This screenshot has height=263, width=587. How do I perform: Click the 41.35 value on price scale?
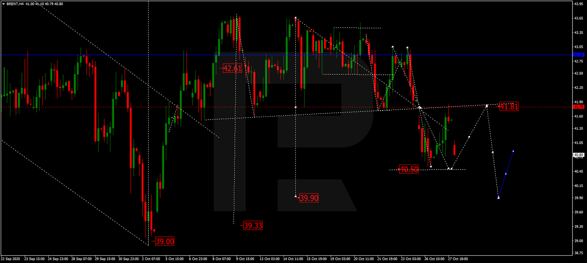(x=578, y=129)
